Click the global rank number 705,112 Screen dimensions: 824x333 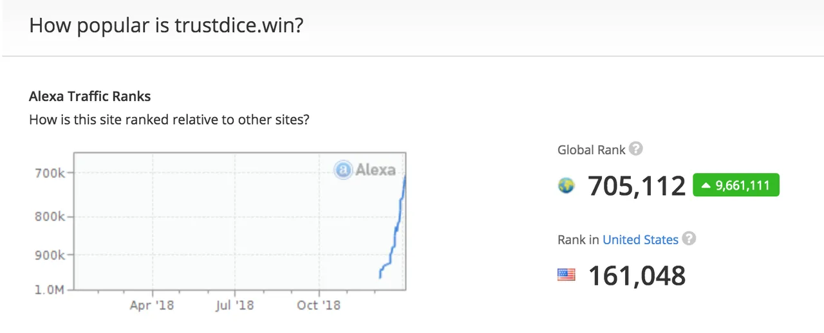[x=637, y=186]
